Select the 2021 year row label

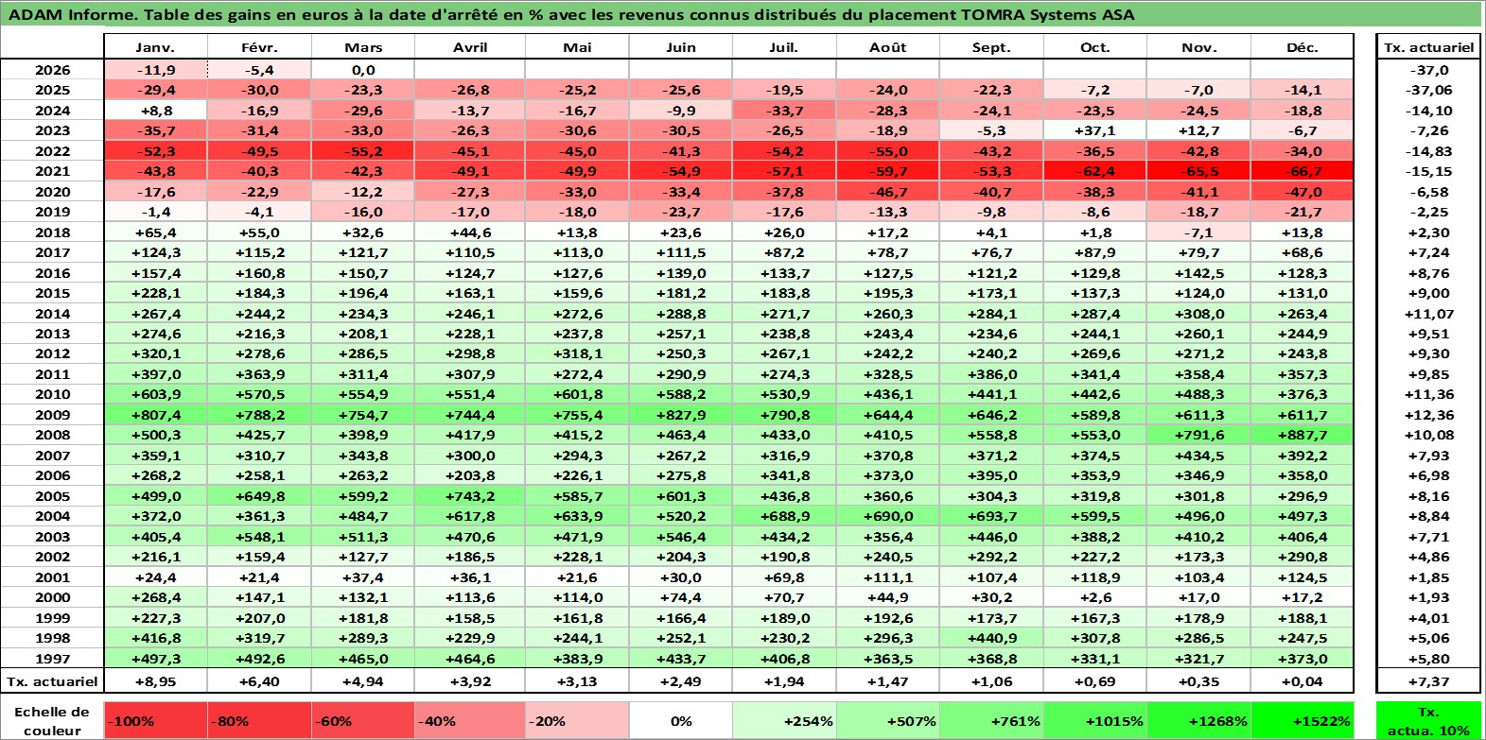tap(52, 171)
